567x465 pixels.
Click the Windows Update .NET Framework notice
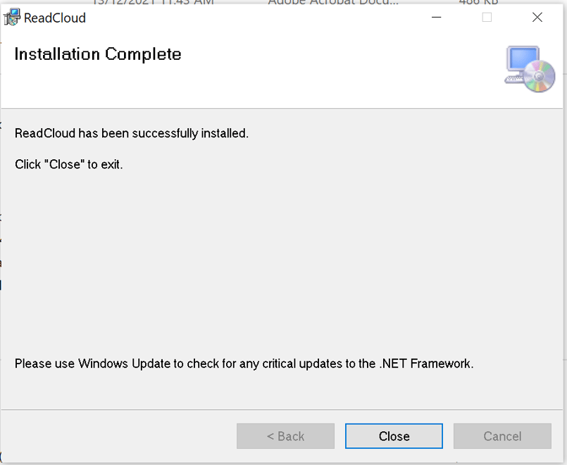244,364
